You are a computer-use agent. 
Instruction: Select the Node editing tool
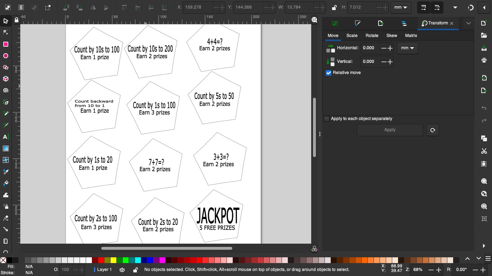(x=6, y=32)
